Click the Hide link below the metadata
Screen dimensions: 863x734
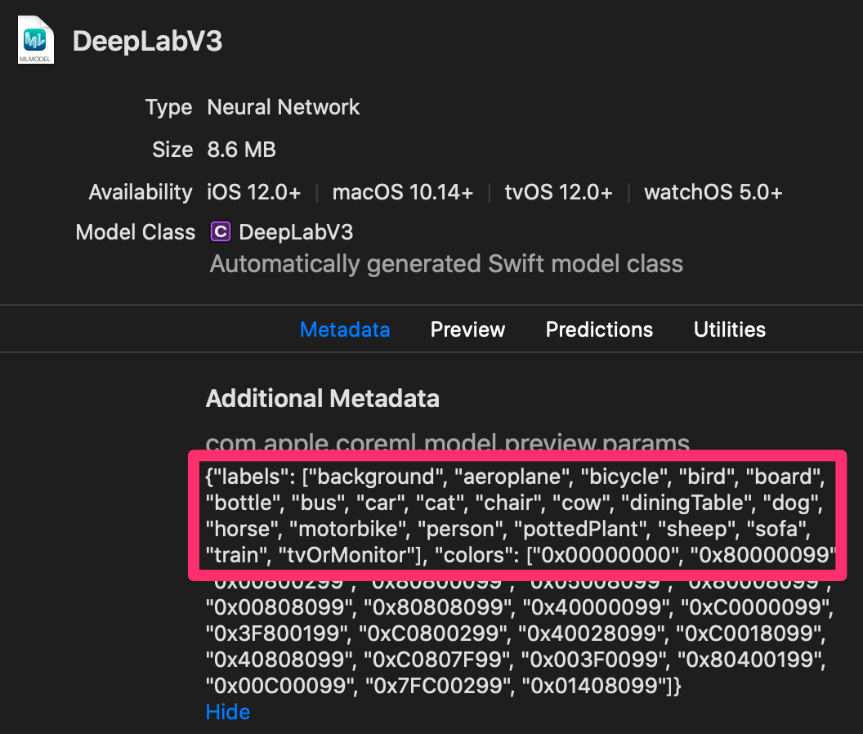pos(227,711)
